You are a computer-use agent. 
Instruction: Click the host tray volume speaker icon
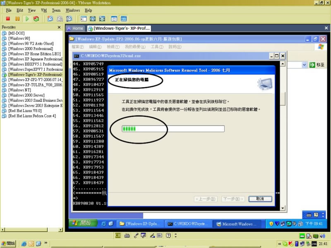tap(323, 236)
